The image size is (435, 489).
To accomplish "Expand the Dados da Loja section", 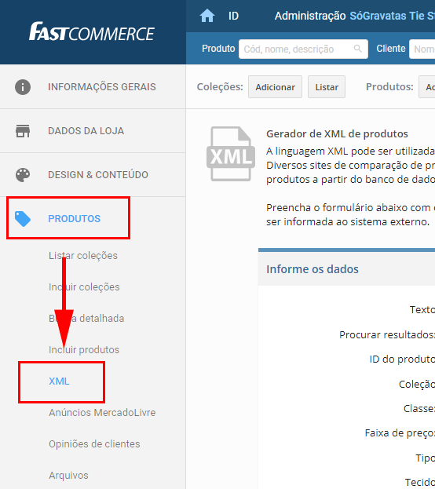I will pyautogui.click(x=93, y=131).
